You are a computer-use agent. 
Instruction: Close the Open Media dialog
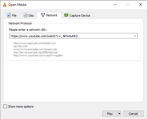(x=141, y=4)
